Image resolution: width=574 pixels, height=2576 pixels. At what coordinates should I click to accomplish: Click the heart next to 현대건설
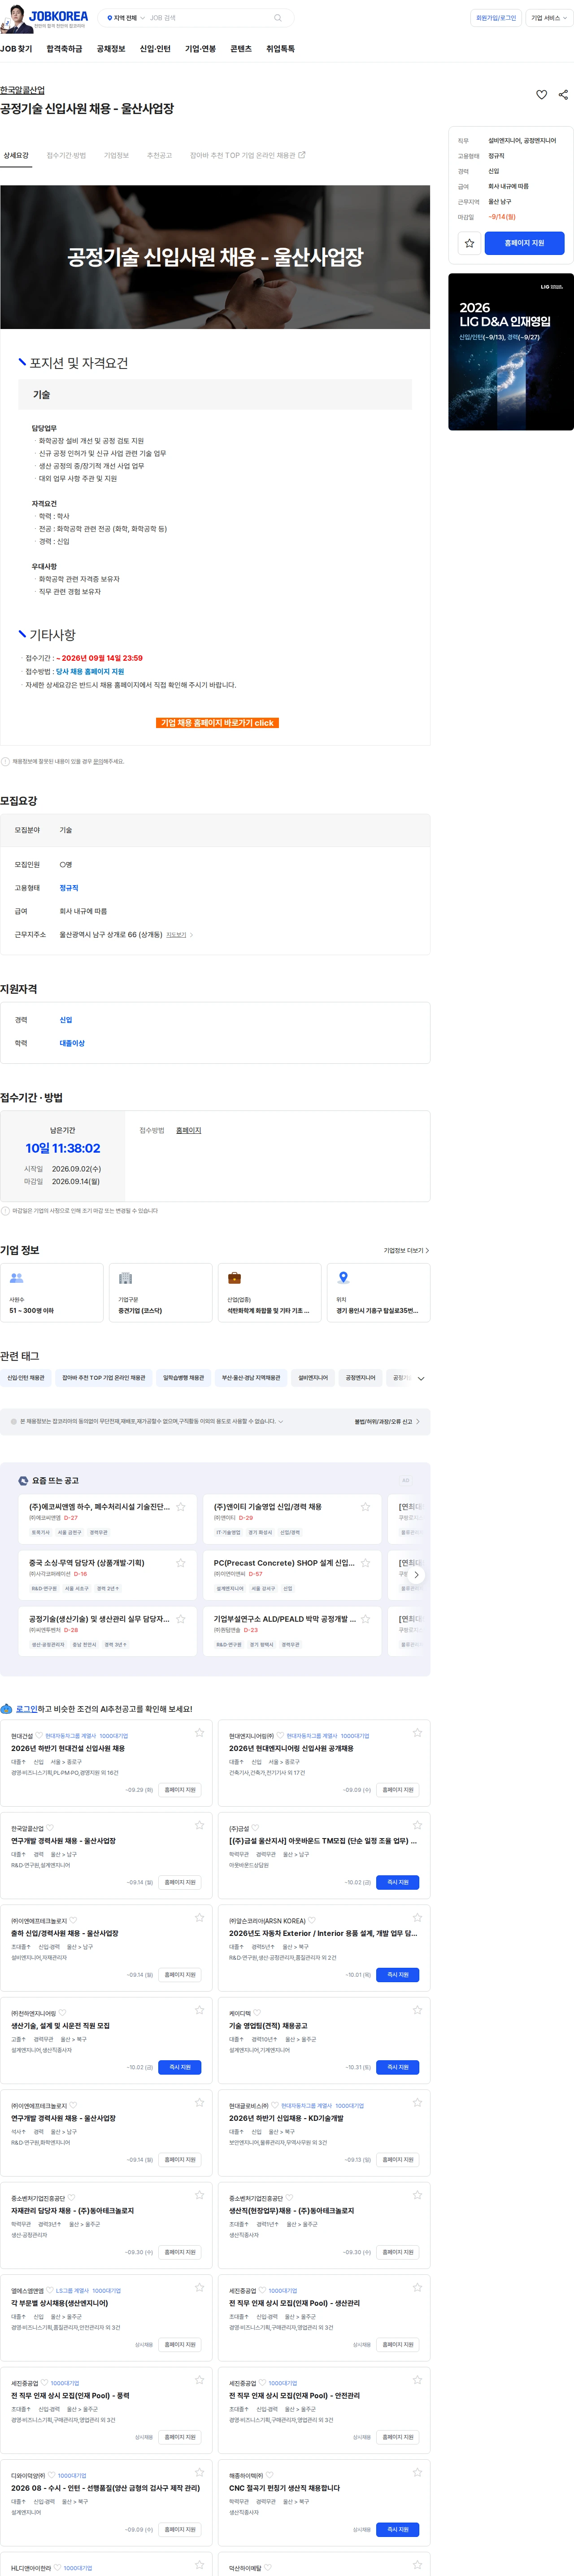point(40,1736)
